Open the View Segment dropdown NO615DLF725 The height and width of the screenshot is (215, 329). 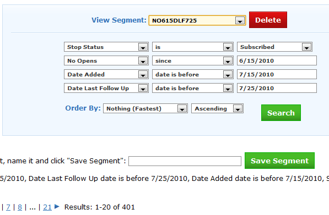[197, 20]
